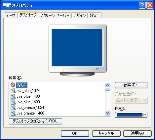The image size is (155, 140).
Task: Switch to the デザイン tab
Action: [79, 15]
